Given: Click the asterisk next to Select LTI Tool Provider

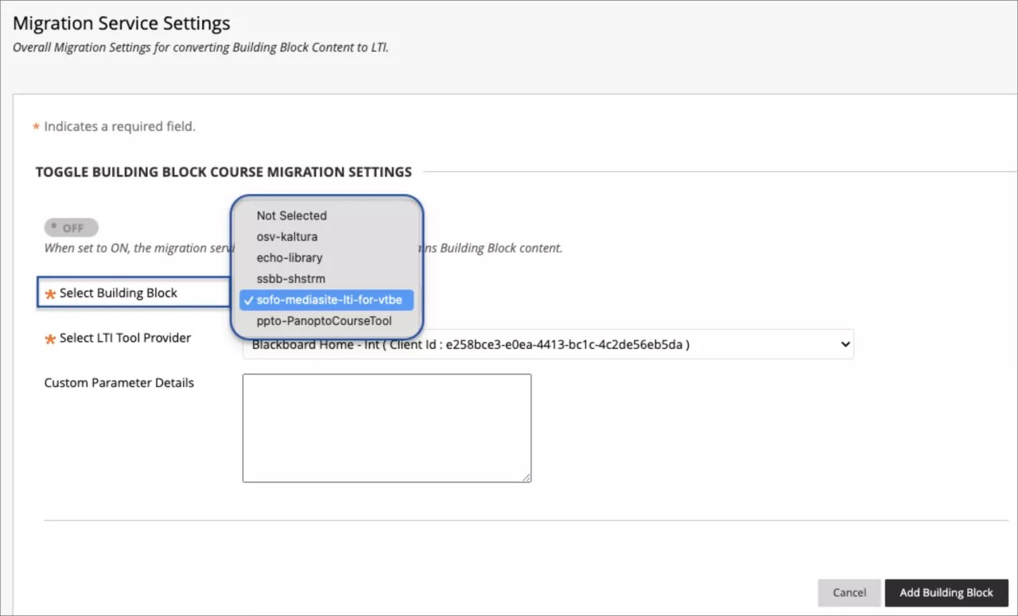Looking at the screenshot, I should (x=49, y=338).
